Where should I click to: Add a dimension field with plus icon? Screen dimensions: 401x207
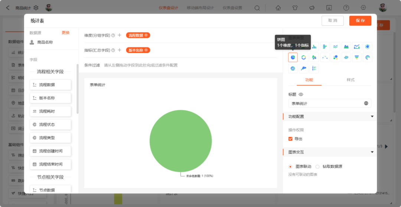119,35
